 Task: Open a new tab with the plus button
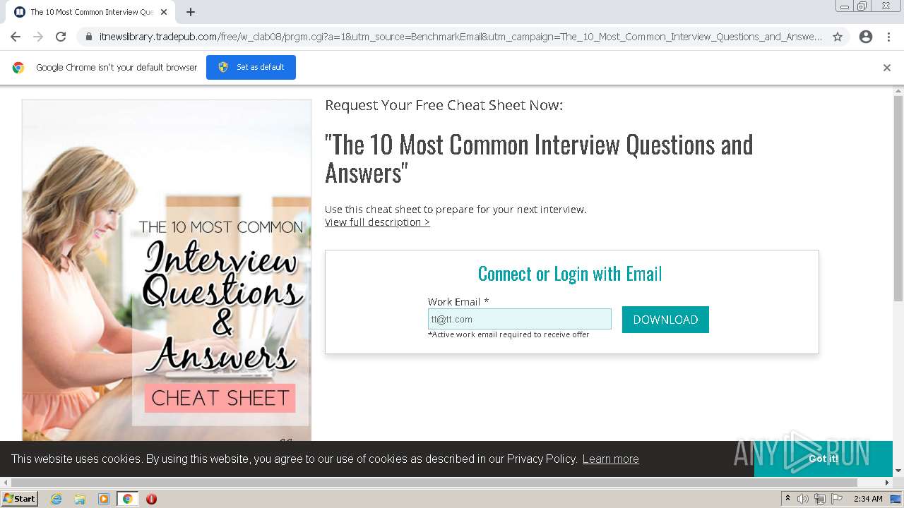[x=191, y=12]
